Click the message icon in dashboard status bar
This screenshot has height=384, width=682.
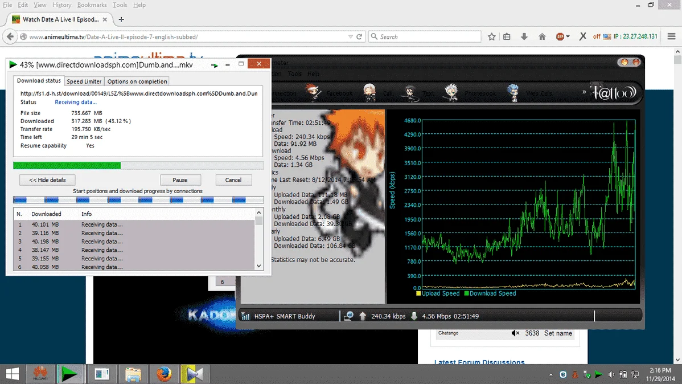click(x=348, y=316)
